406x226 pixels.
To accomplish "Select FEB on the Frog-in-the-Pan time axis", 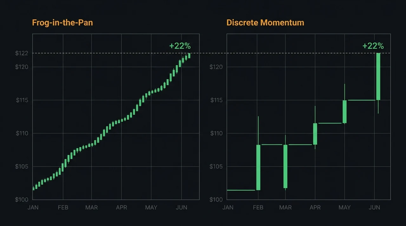I will (x=63, y=208).
